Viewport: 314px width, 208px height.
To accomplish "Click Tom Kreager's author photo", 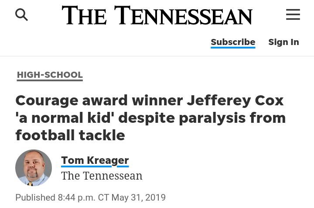I will click(34, 168).
